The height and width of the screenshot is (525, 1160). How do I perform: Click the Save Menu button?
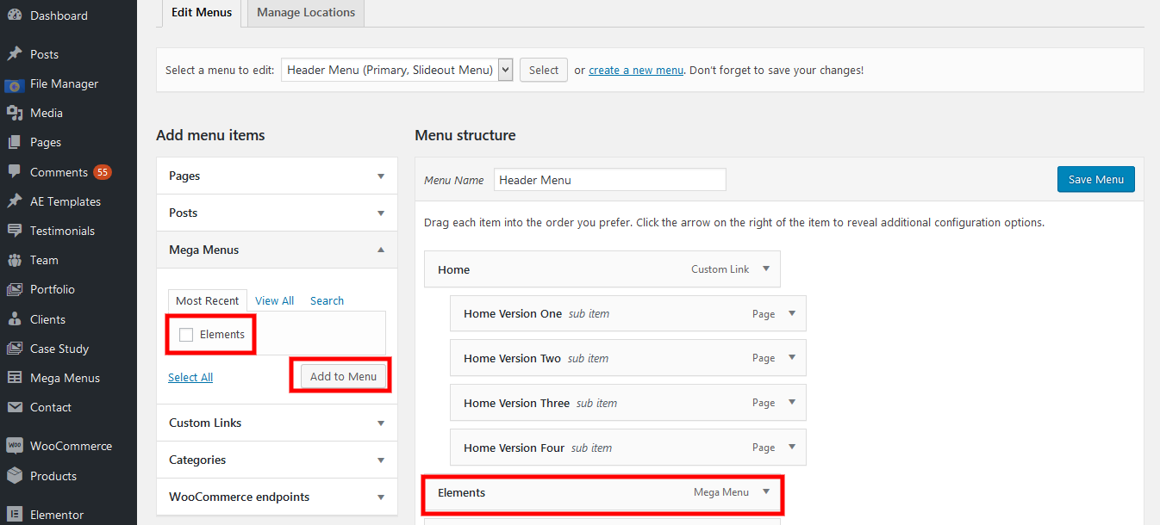(1095, 179)
